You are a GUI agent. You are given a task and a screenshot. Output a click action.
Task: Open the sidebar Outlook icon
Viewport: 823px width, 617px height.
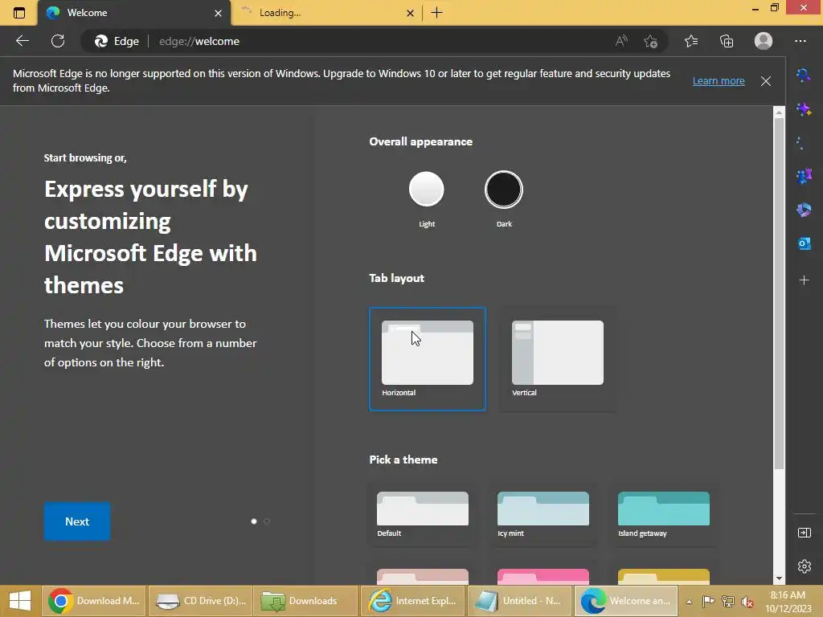(804, 244)
